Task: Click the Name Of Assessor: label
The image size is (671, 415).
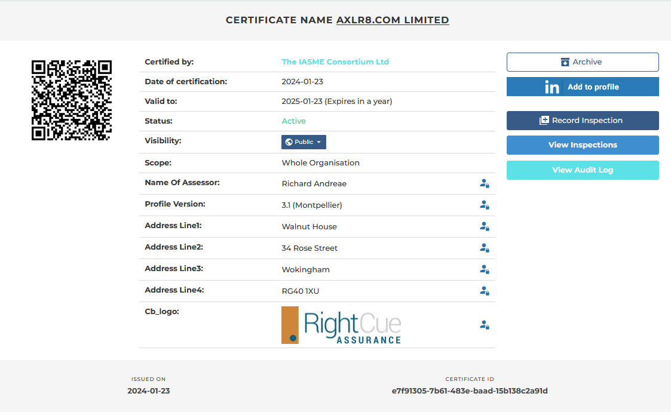Action: 182,182
